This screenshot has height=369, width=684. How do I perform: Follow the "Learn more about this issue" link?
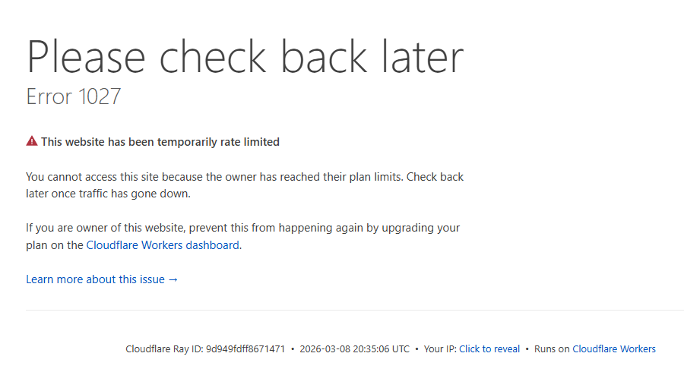[x=96, y=279]
